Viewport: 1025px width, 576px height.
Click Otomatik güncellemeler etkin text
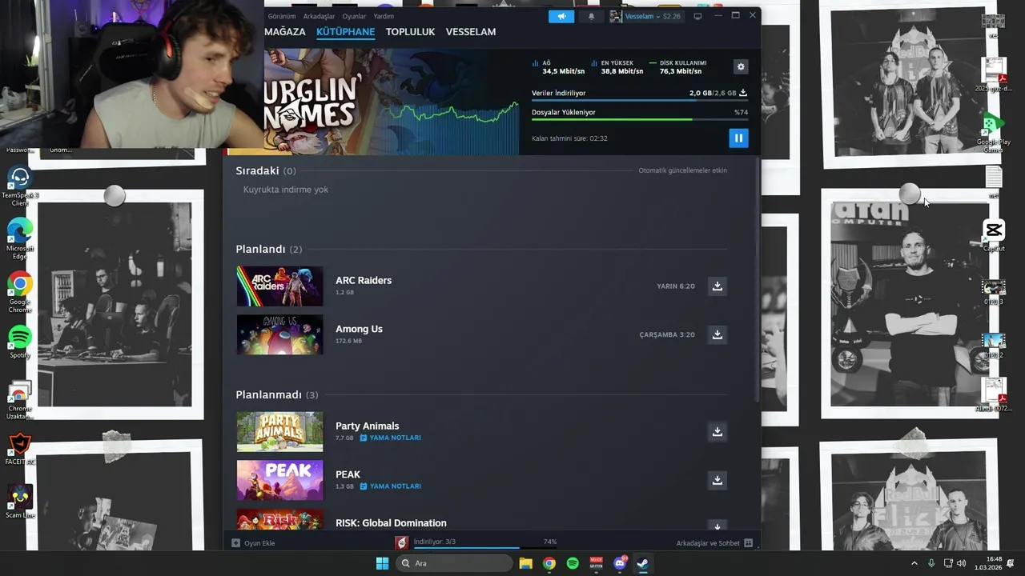[x=682, y=170]
